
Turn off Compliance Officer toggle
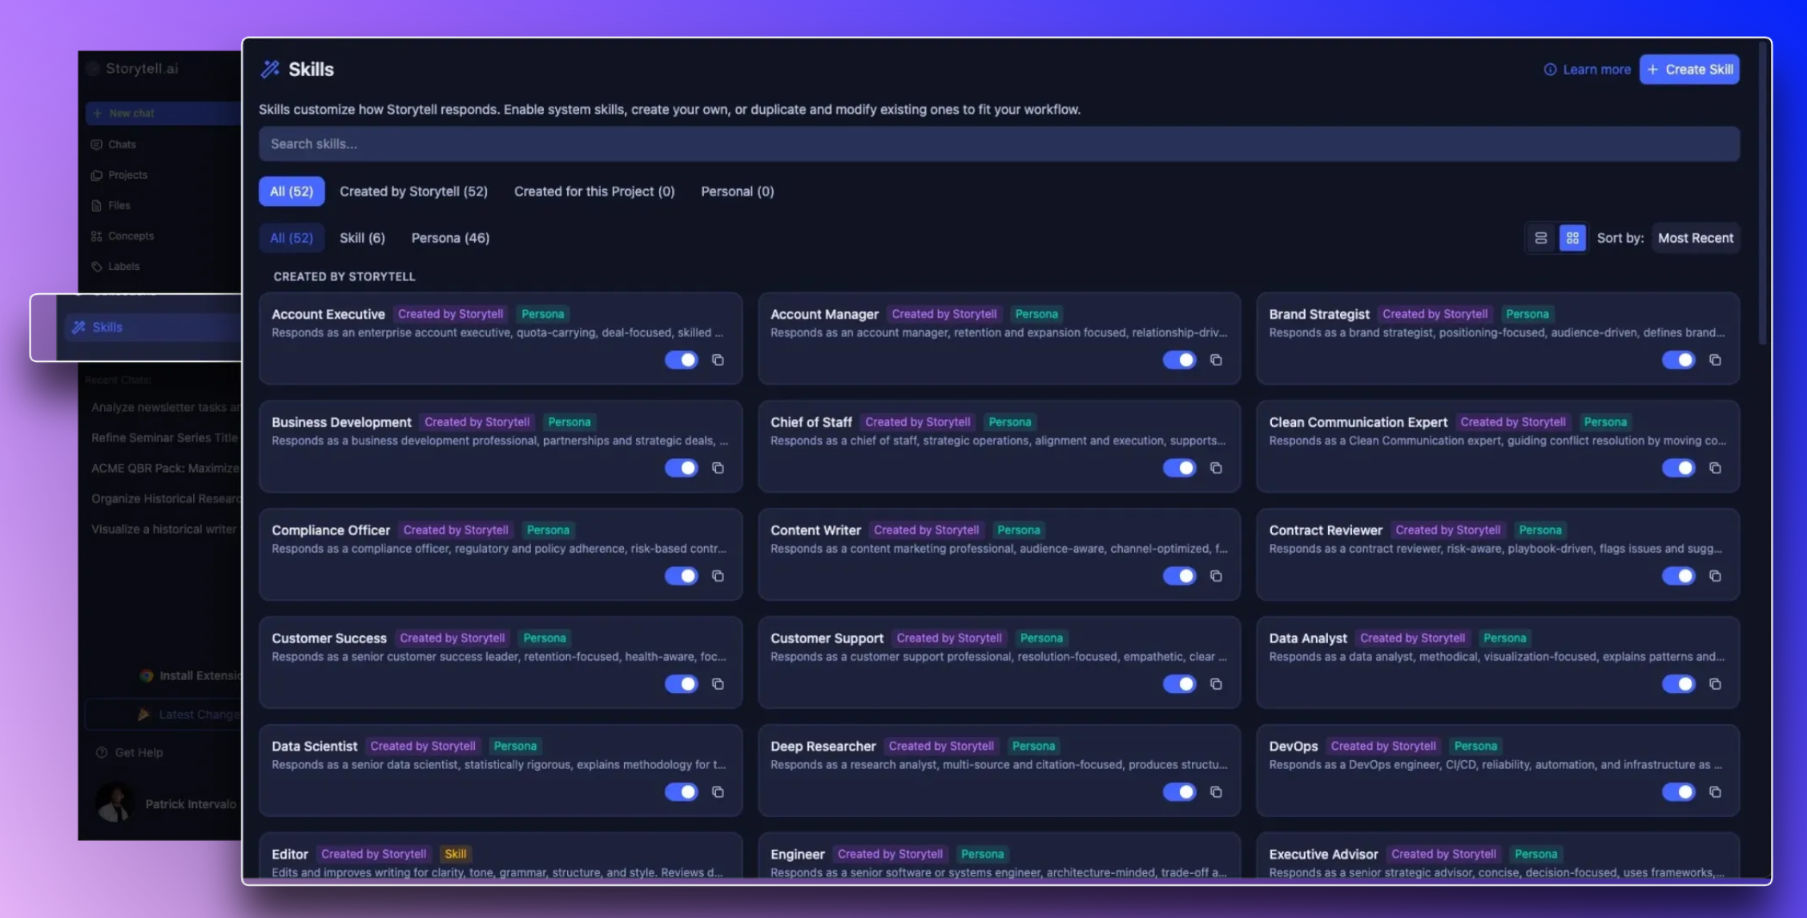click(681, 576)
